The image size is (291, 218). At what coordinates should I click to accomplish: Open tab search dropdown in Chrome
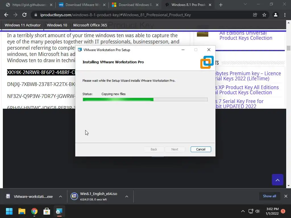pos(245,4)
